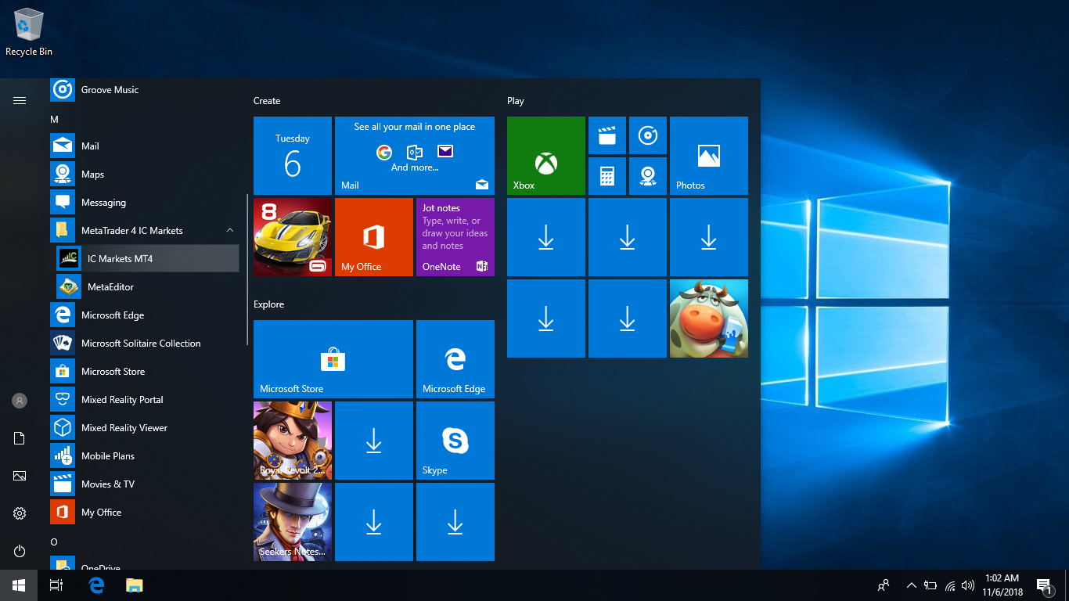Screen dimensions: 1069x601
Task: Open the Movies & TV small tile
Action: (607, 135)
